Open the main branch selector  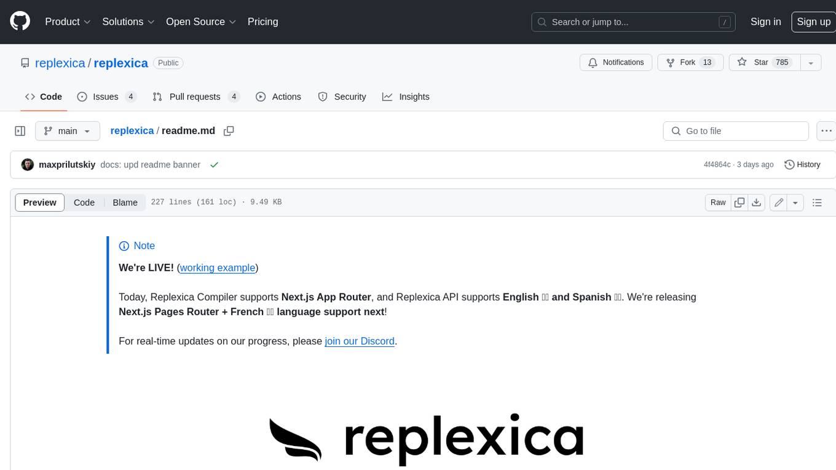coord(67,131)
